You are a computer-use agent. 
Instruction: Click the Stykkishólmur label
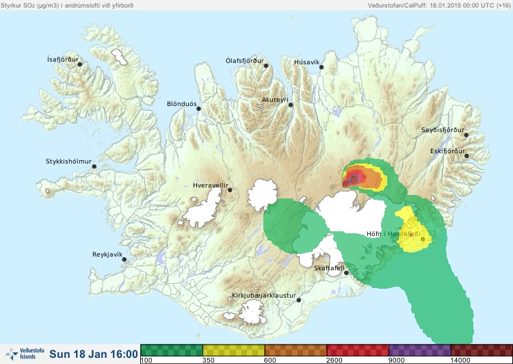click(x=68, y=161)
